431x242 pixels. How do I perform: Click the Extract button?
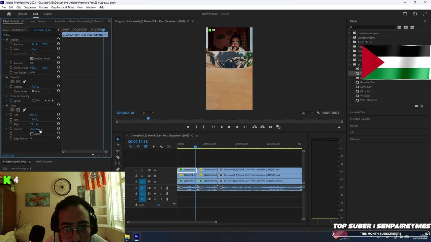[262, 127]
